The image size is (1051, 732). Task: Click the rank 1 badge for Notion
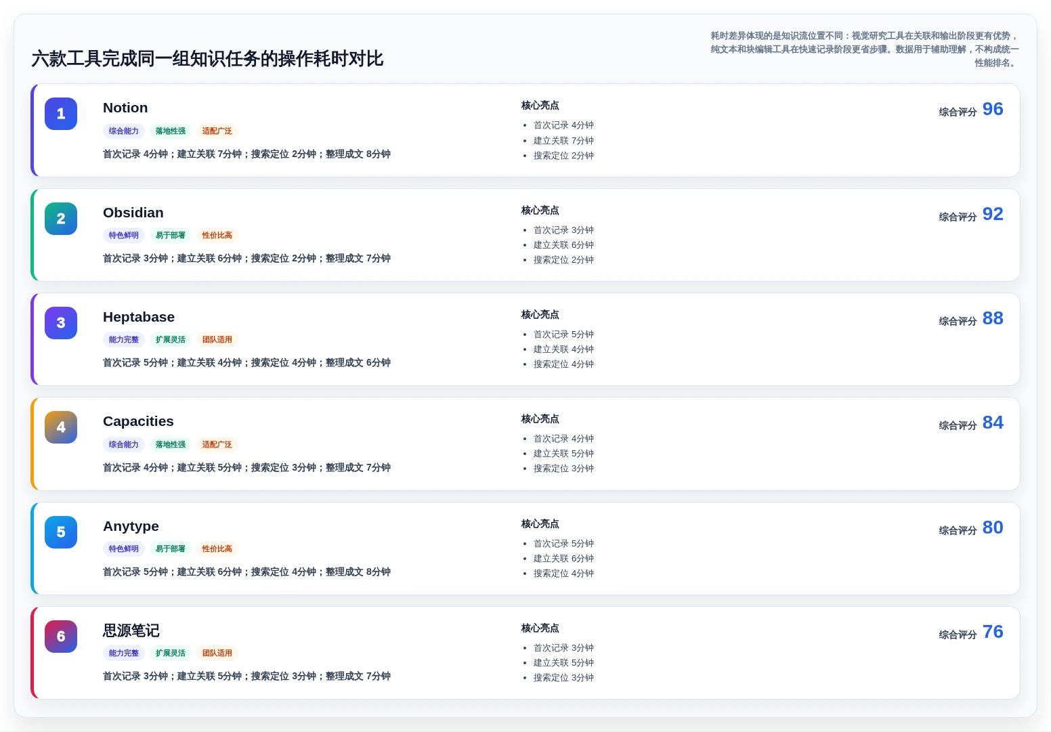(61, 114)
